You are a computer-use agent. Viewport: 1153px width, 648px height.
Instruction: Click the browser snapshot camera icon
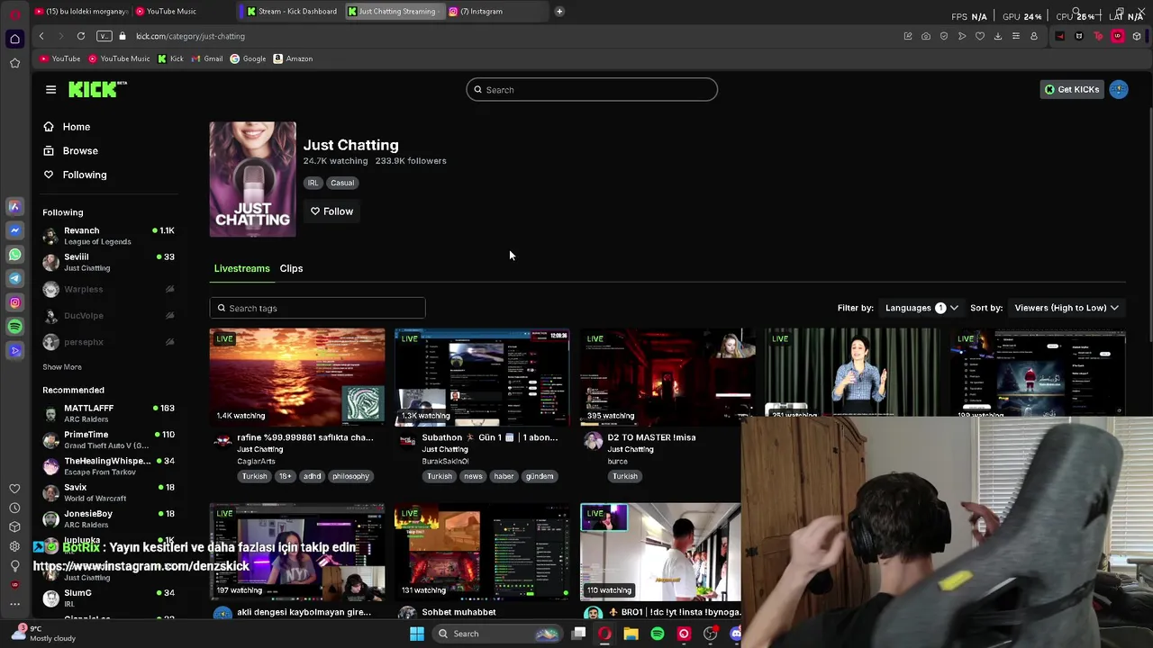pyautogui.click(x=926, y=36)
